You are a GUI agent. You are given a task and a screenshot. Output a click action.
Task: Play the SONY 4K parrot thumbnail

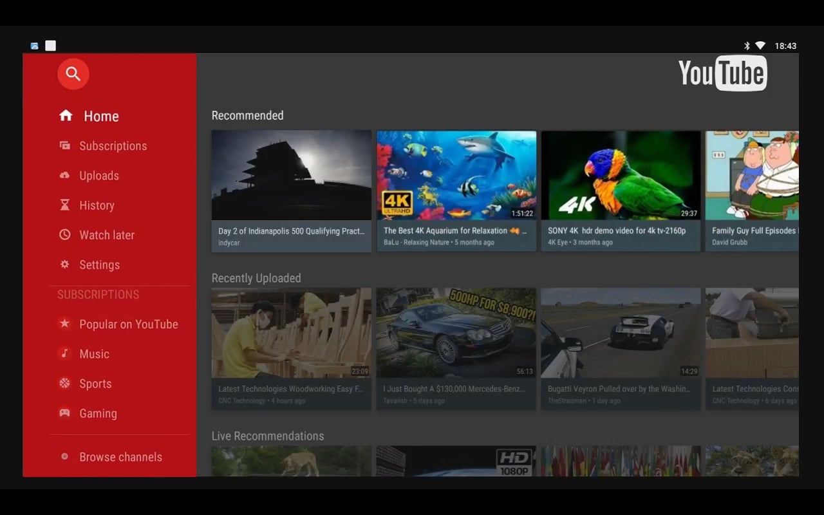click(x=621, y=176)
